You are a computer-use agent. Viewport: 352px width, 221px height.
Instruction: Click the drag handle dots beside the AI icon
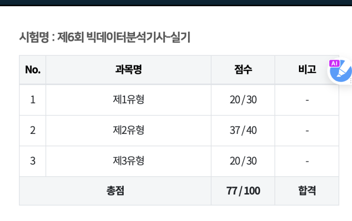pos(351,81)
